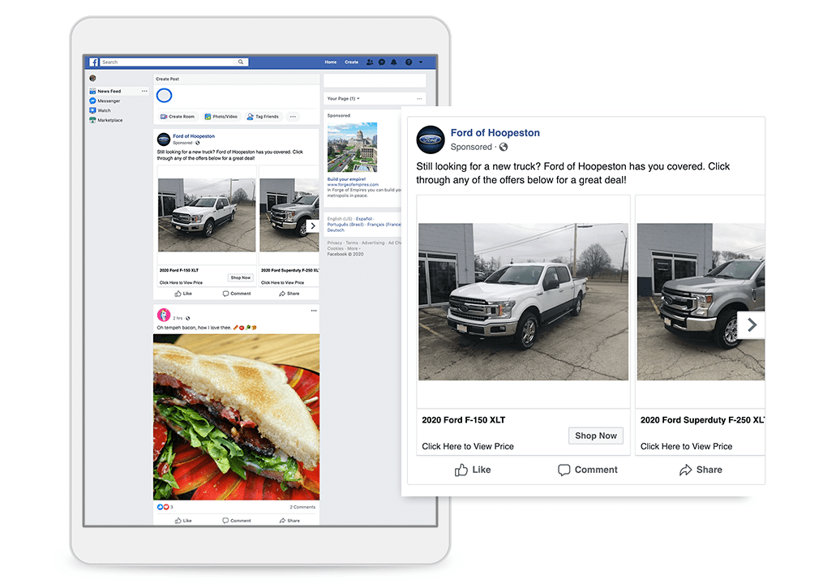Click 'Click Here to View Price' under F-150 enlarged

click(468, 446)
